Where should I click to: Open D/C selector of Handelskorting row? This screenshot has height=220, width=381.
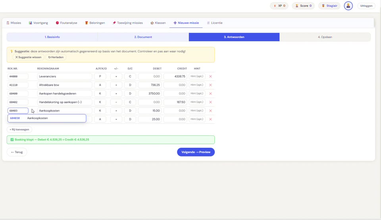[x=130, y=102]
